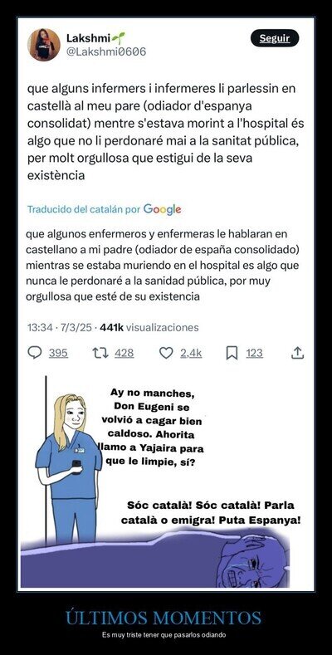The height and width of the screenshot is (655, 332).
Task: Click the Lakshmi display name
Action: [x=88, y=38]
